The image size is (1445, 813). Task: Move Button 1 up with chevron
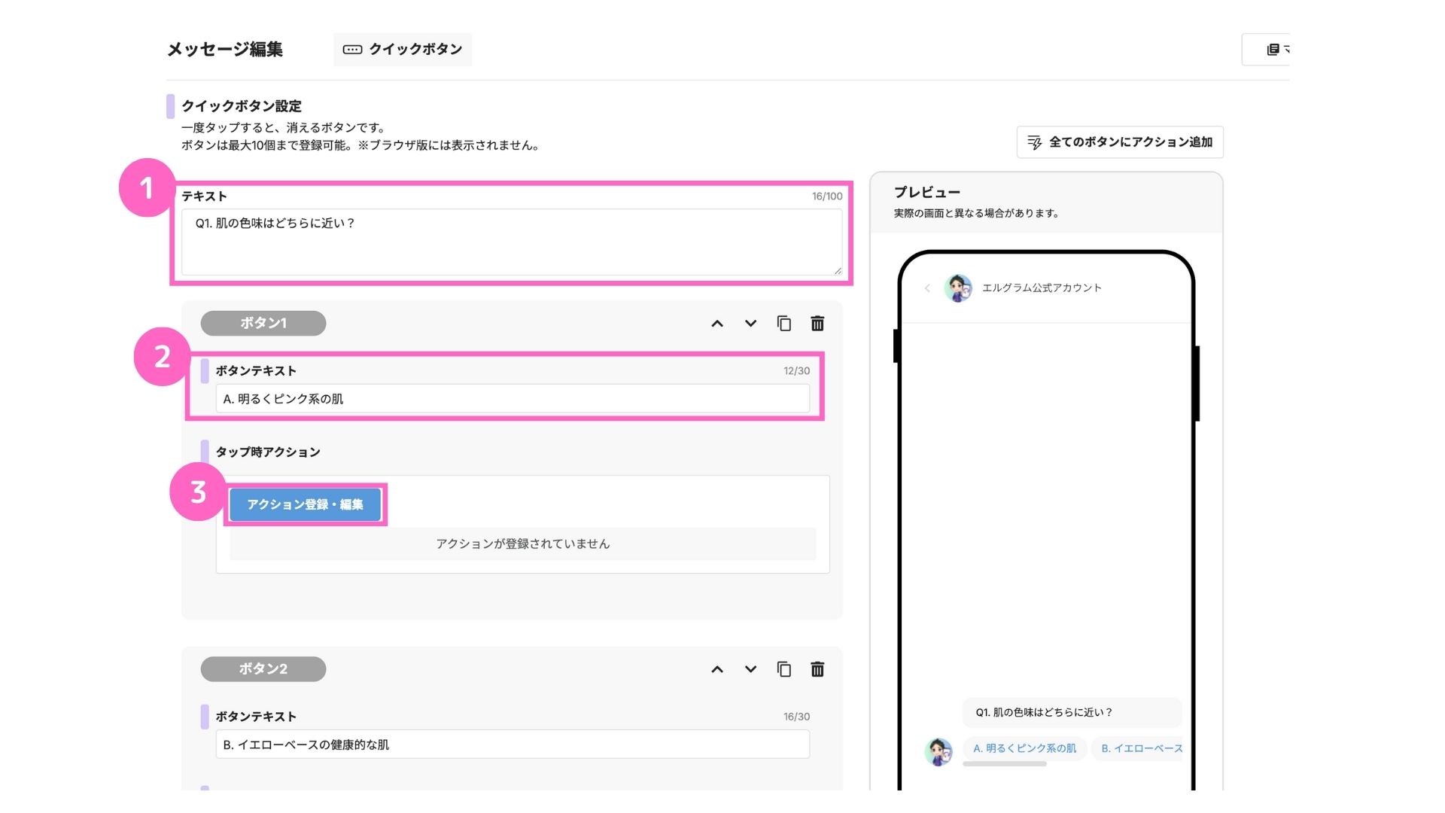[x=717, y=324]
